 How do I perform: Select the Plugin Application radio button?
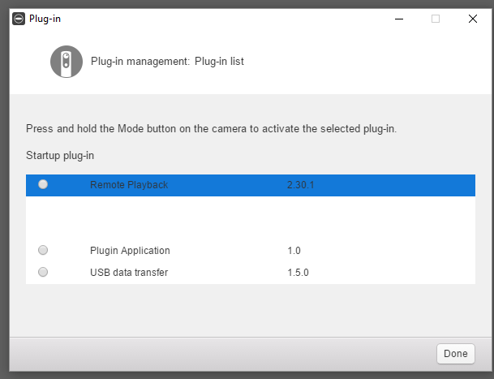[x=43, y=250]
